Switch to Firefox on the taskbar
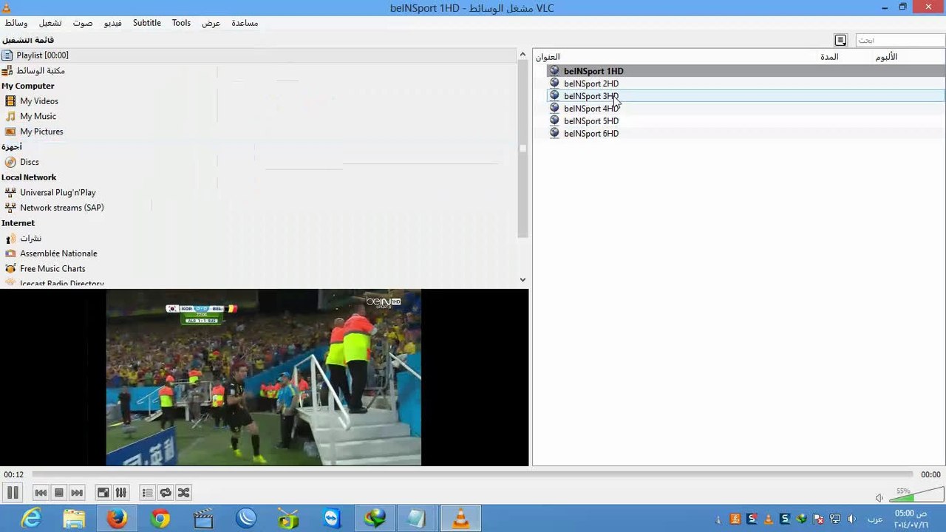Viewport: 946px width, 532px height. pos(117,519)
